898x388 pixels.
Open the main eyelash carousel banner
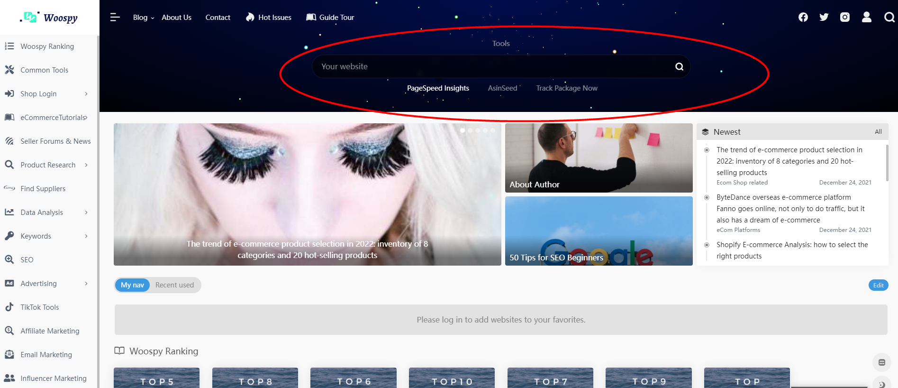coord(307,194)
